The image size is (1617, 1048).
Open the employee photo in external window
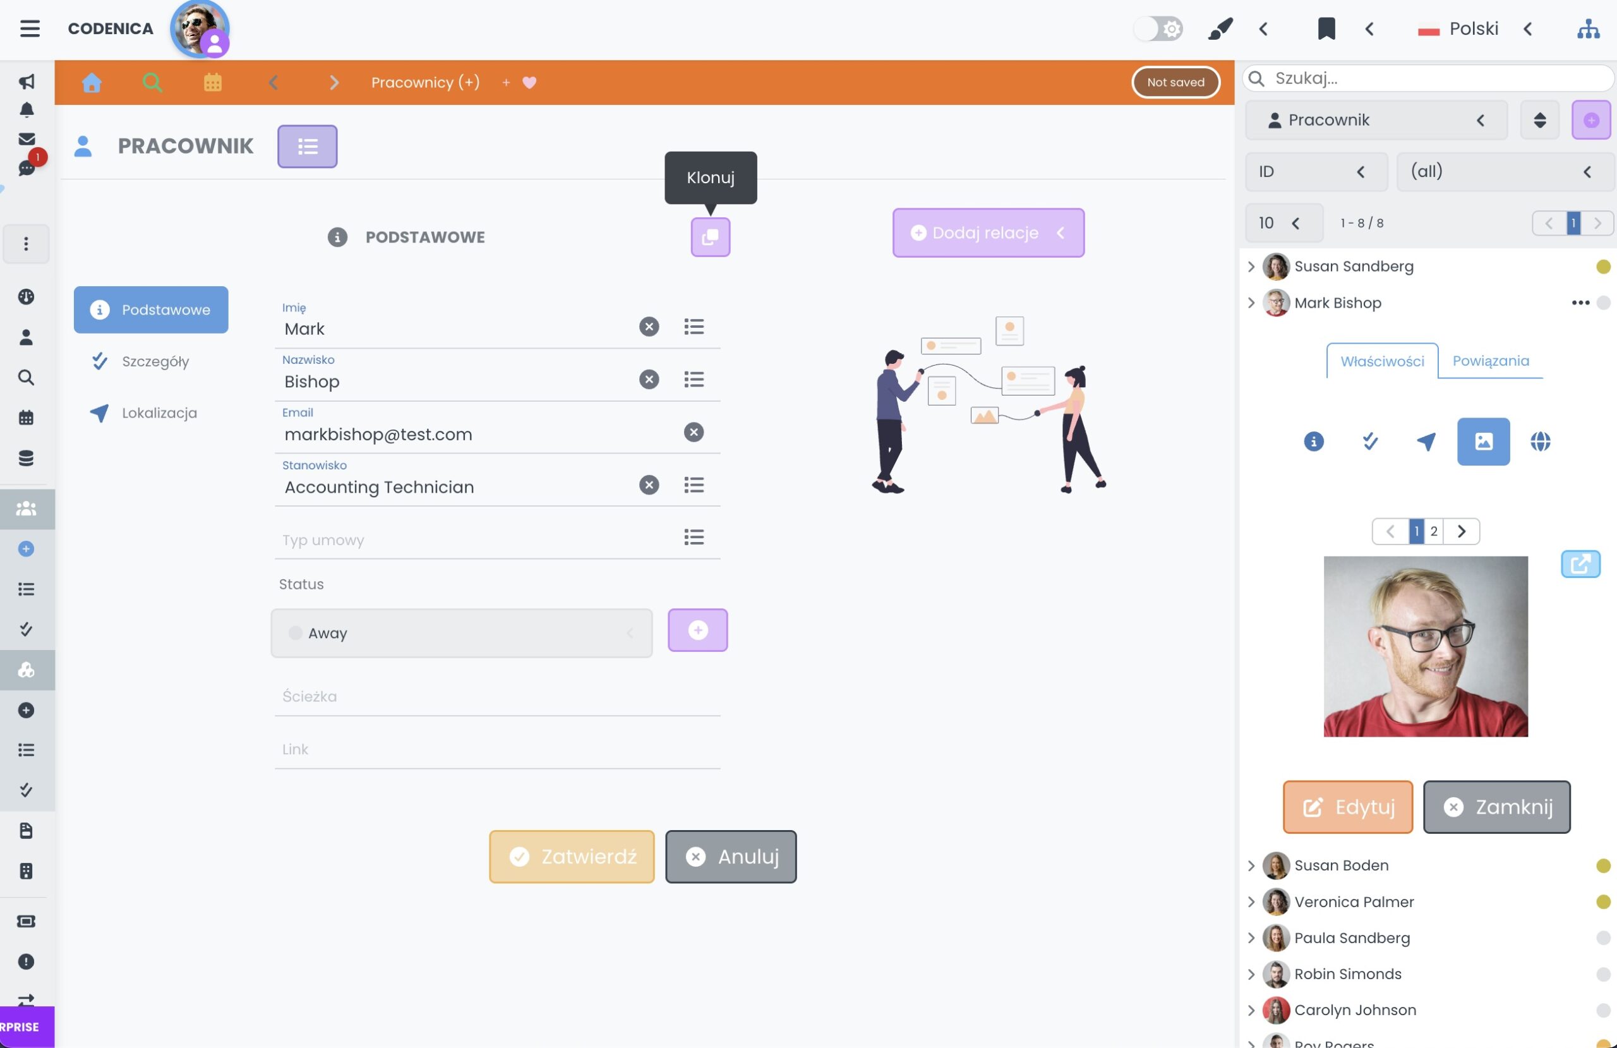(x=1580, y=563)
